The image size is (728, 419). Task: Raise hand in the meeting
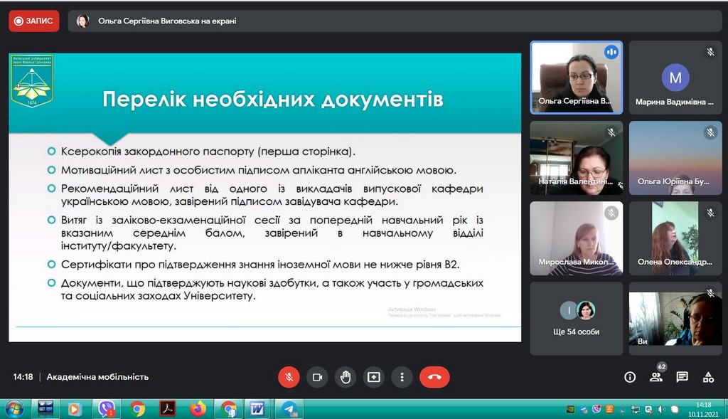pyautogui.click(x=346, y=377)
